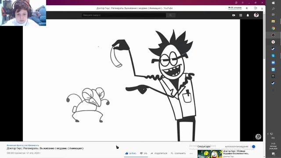Viewport: 281px width, 158px height.
Task: Open the browser translate/feedback icon
Action: [256, 8]
